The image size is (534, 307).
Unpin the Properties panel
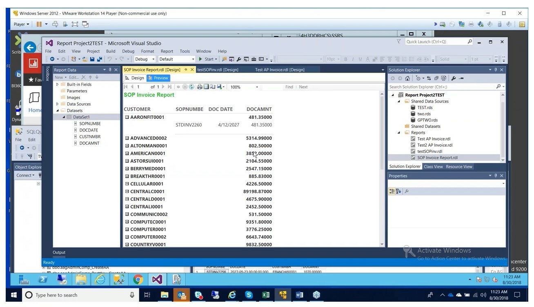496,176
